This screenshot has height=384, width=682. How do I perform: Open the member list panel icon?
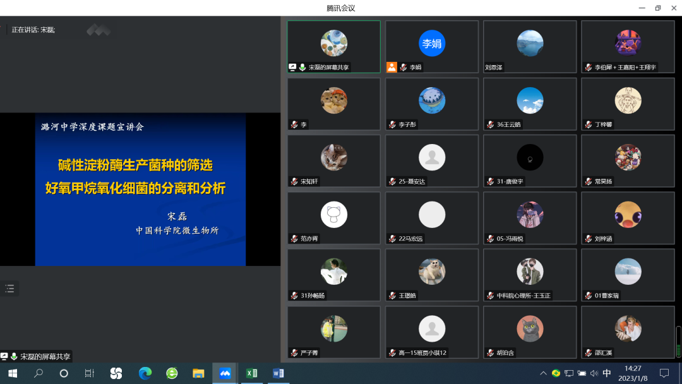point(9,288)
